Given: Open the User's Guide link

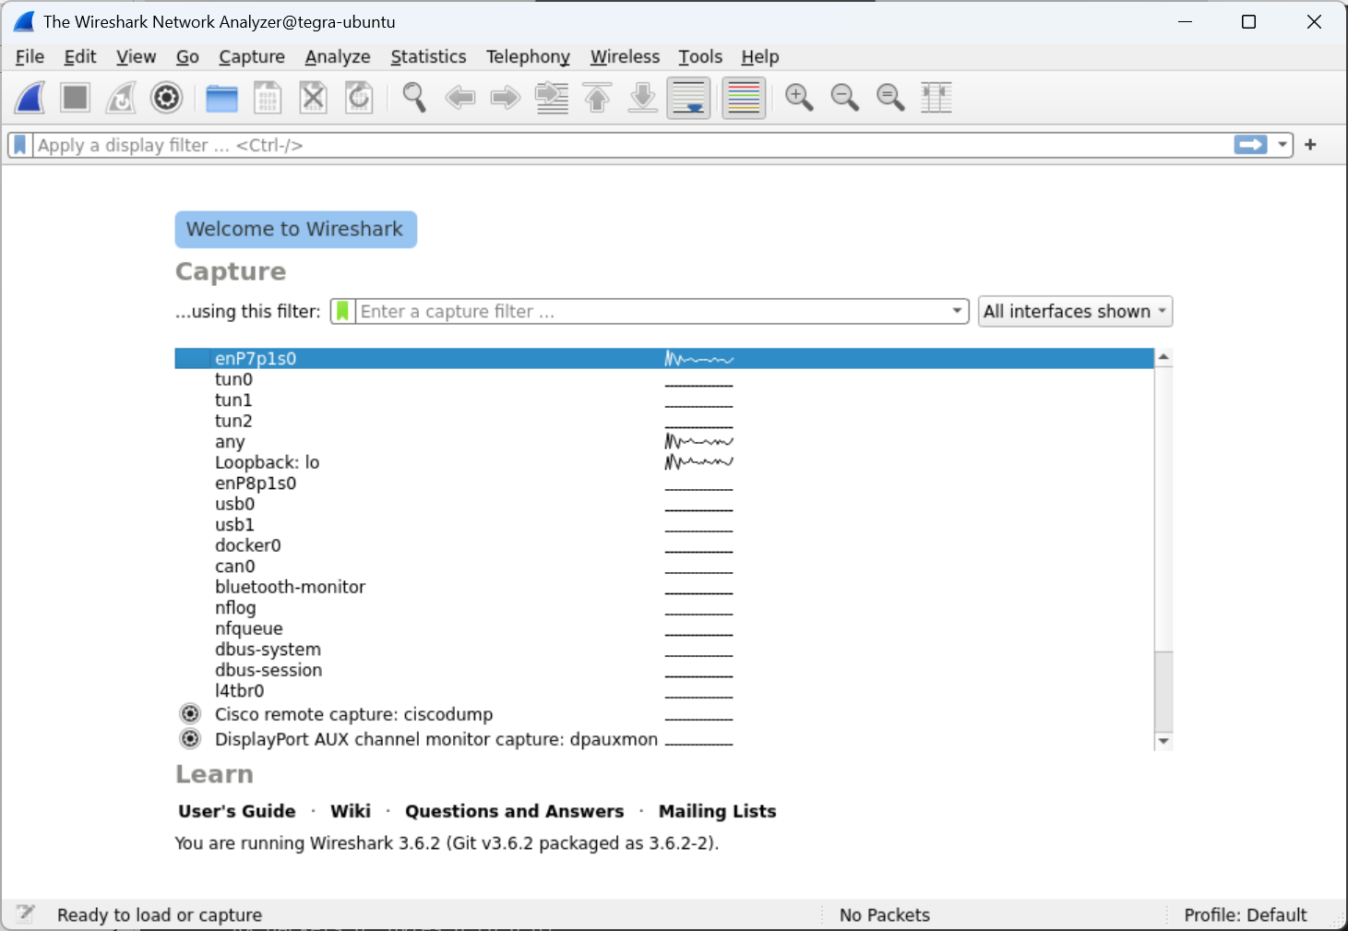Looking at the screenshot, I should pos(237,811).
